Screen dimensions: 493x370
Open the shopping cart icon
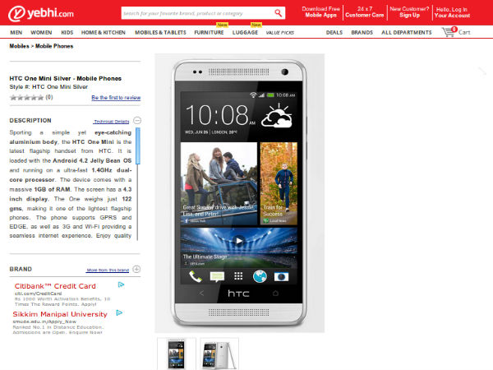[449, 32]
